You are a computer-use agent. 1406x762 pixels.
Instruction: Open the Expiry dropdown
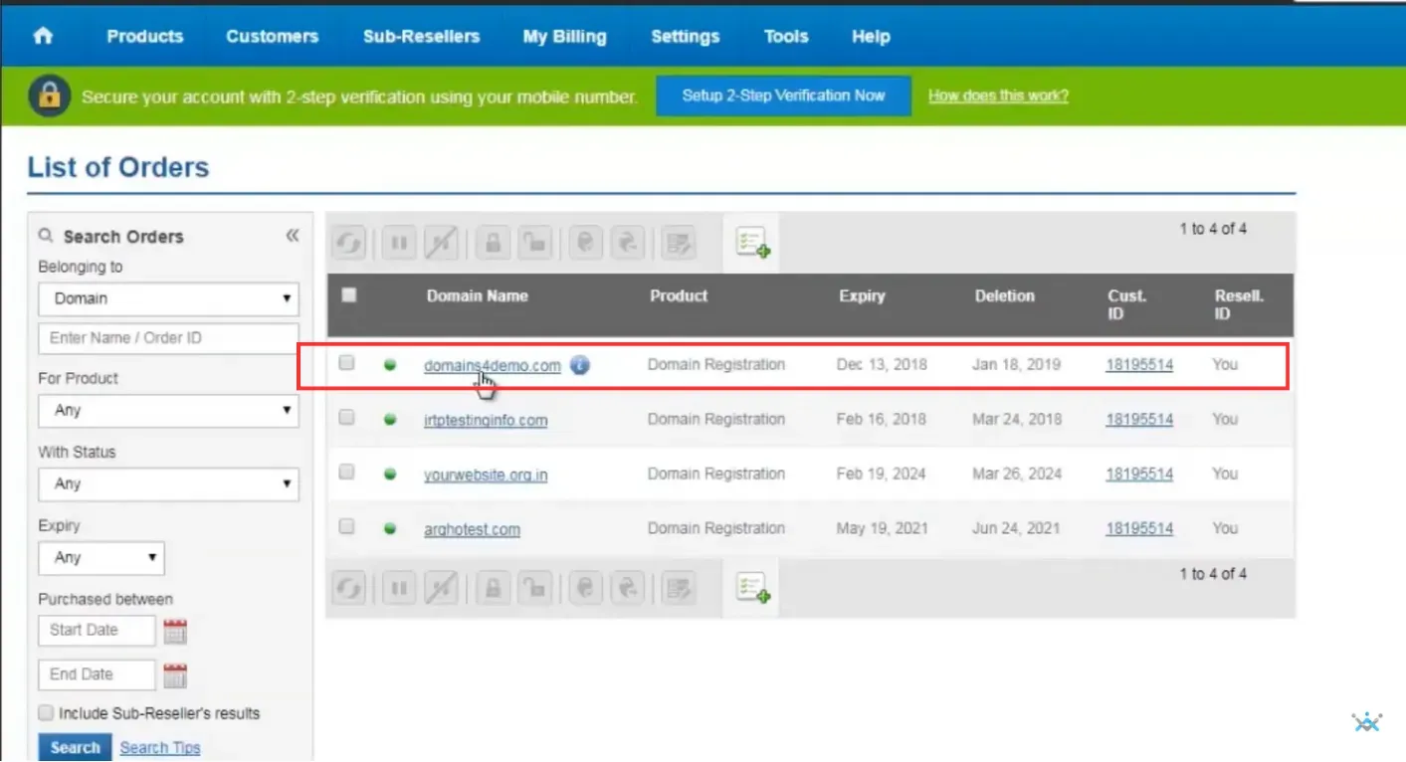(x=101, y=557)
